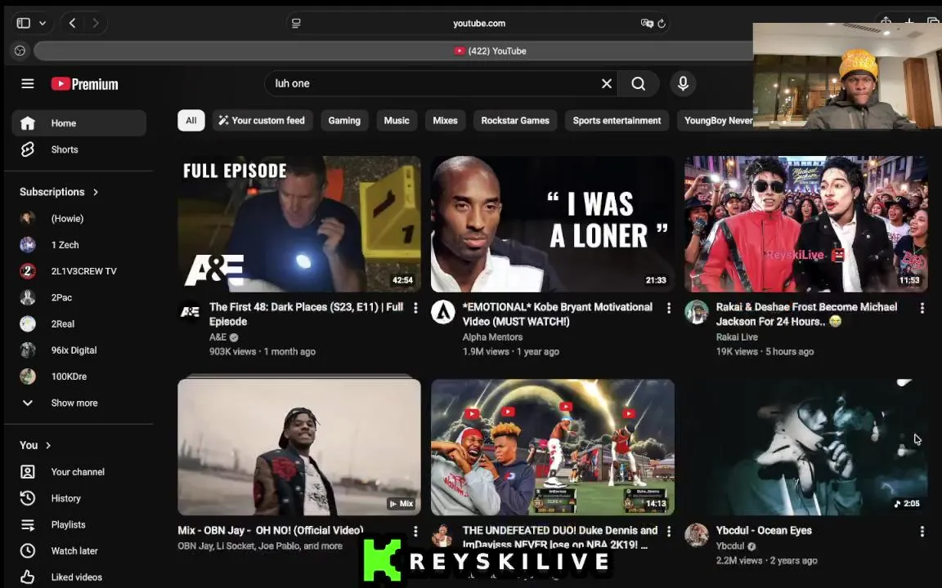942x588 pixels.
Task: Click 'The First 48: Dark Places' video title
Action: (307, 314)
